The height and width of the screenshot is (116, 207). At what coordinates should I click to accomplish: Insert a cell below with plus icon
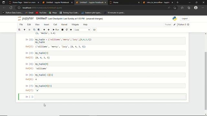25,30
